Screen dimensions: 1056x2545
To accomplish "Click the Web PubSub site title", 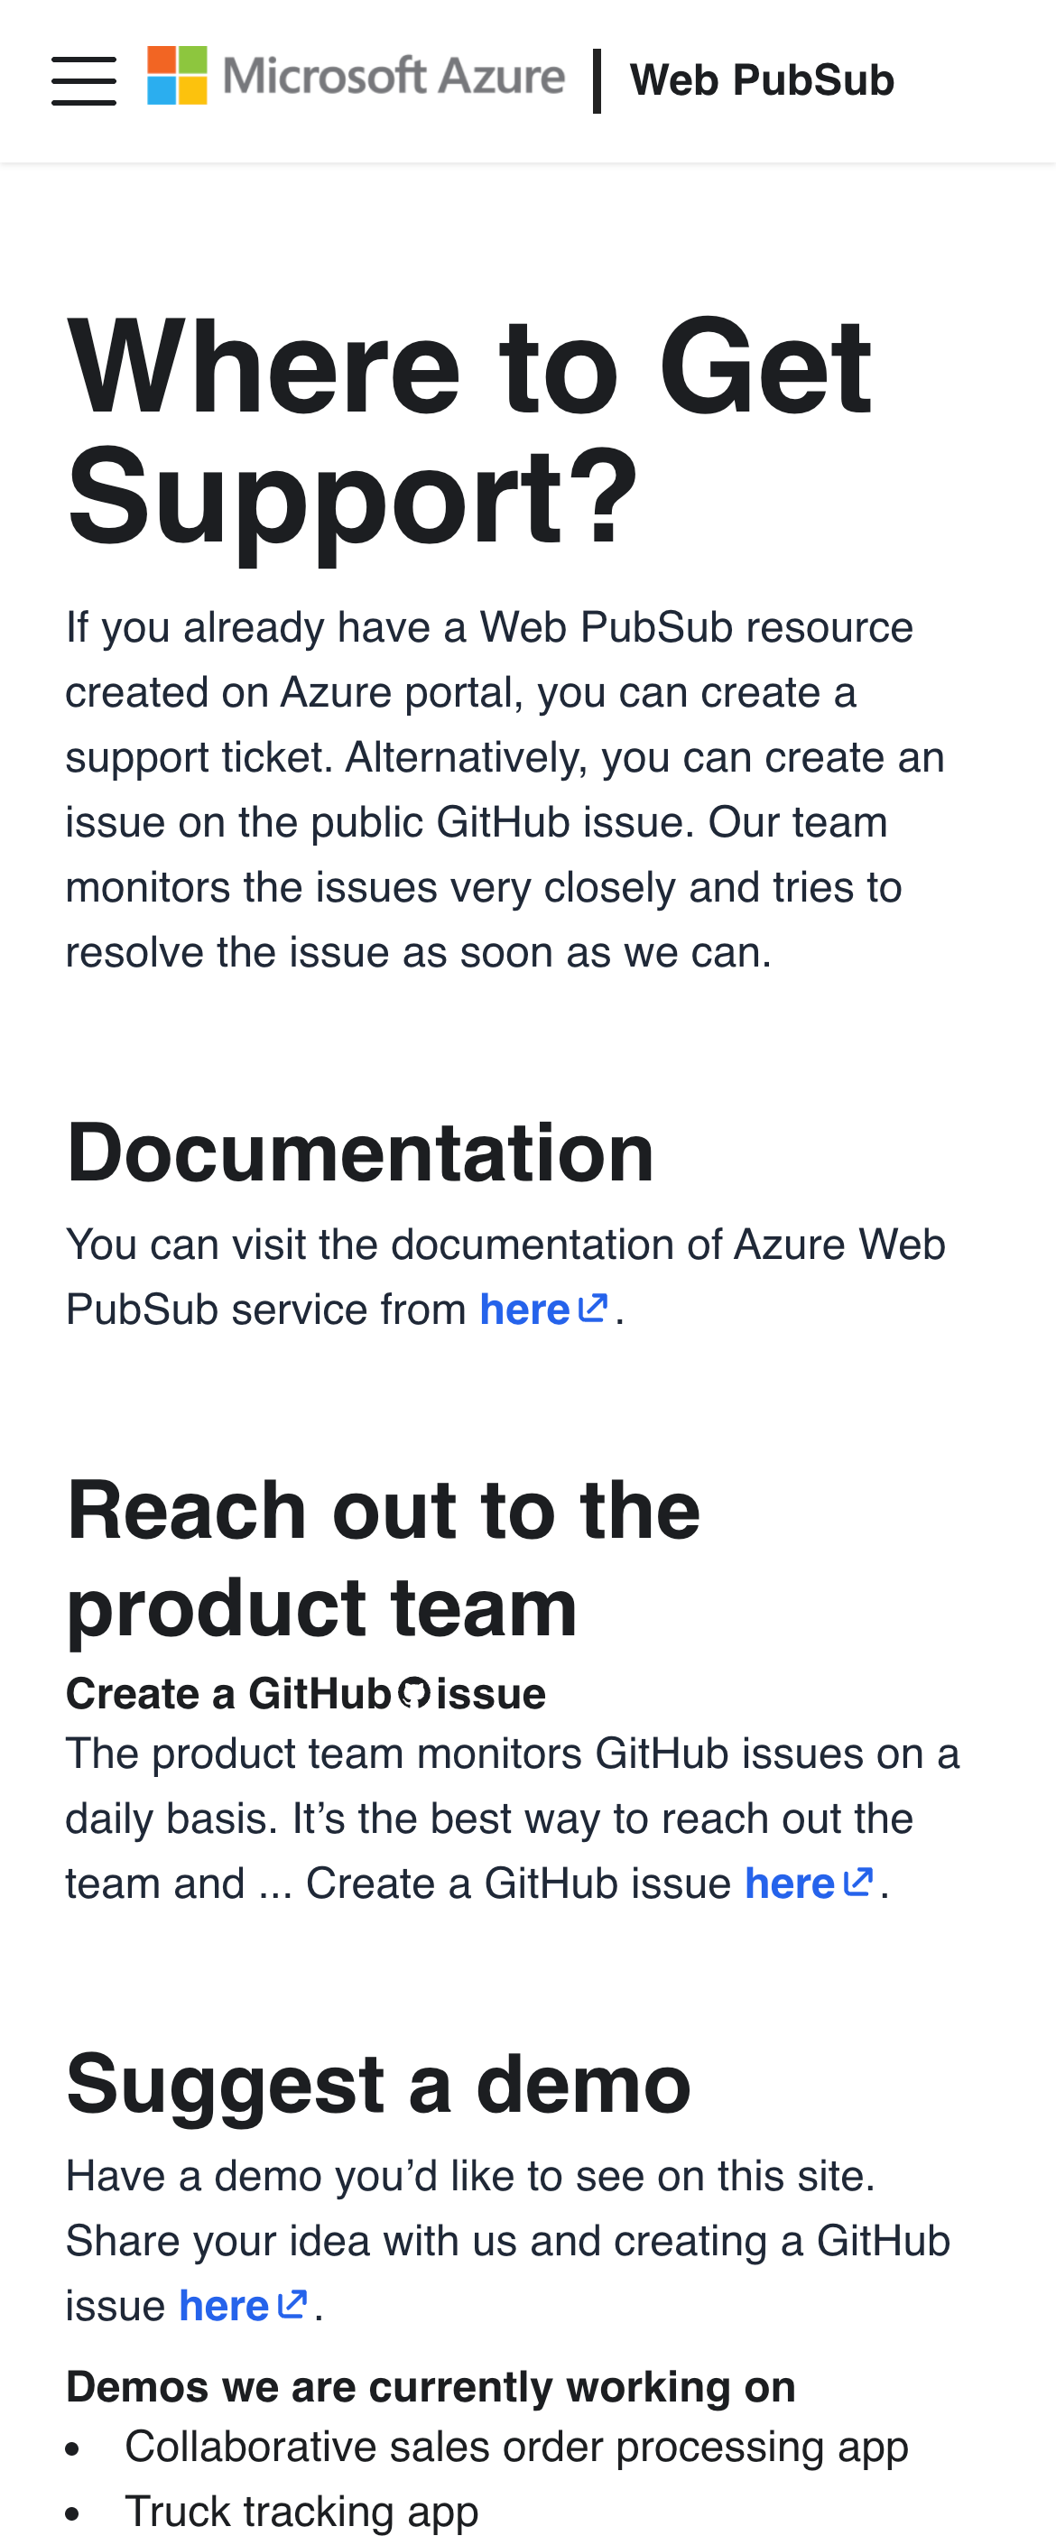I will pyautogui.click(x=762, y=78).
